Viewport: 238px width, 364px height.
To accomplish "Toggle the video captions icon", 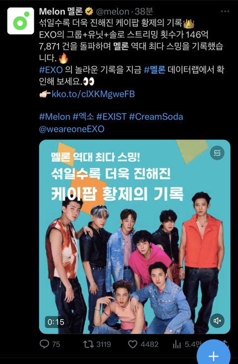I will pyautogui.click(x=217, y=153).
